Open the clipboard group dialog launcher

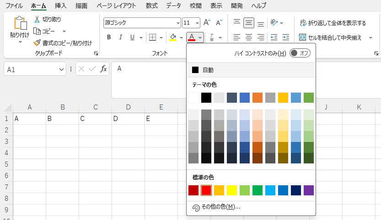96,53
